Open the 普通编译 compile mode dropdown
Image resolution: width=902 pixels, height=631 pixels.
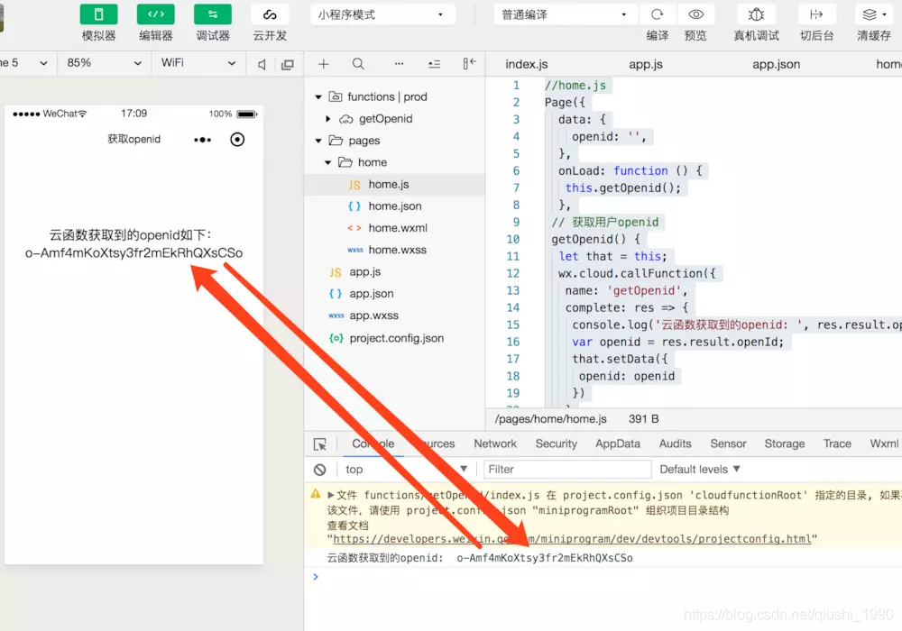click(566, 14)
